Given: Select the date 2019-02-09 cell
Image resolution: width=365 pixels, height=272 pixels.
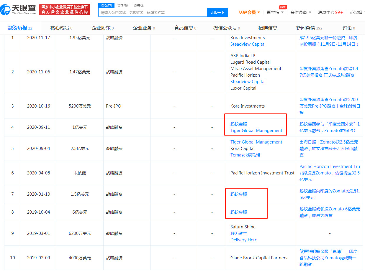Looking at the screenshot, I should (x=38, y=258).
